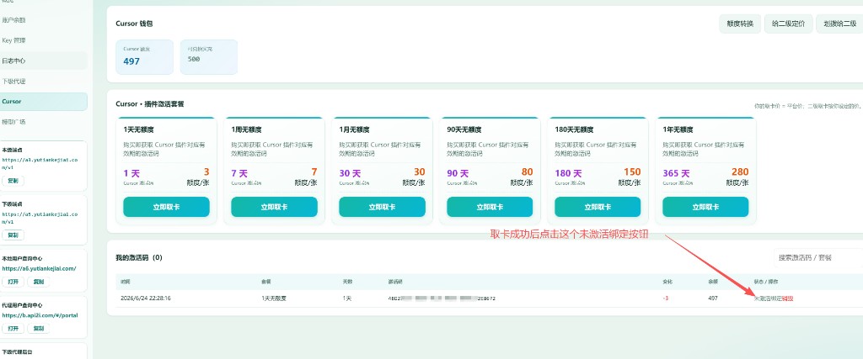Click the red action link after 未激活绑定
The image size is (863, 359).
[x=788, y=298]
